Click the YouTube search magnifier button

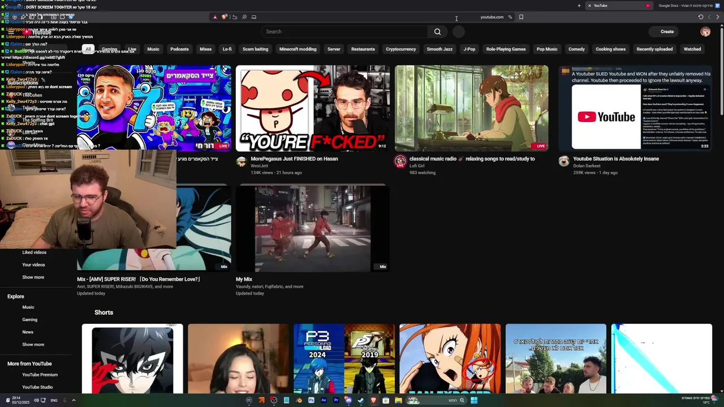pos(437,32)
